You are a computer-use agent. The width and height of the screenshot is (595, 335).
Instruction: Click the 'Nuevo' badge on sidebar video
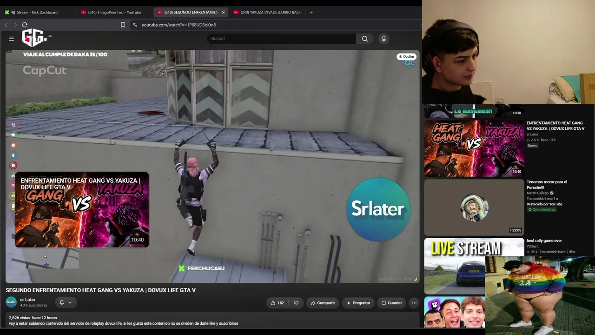point(533,146)
